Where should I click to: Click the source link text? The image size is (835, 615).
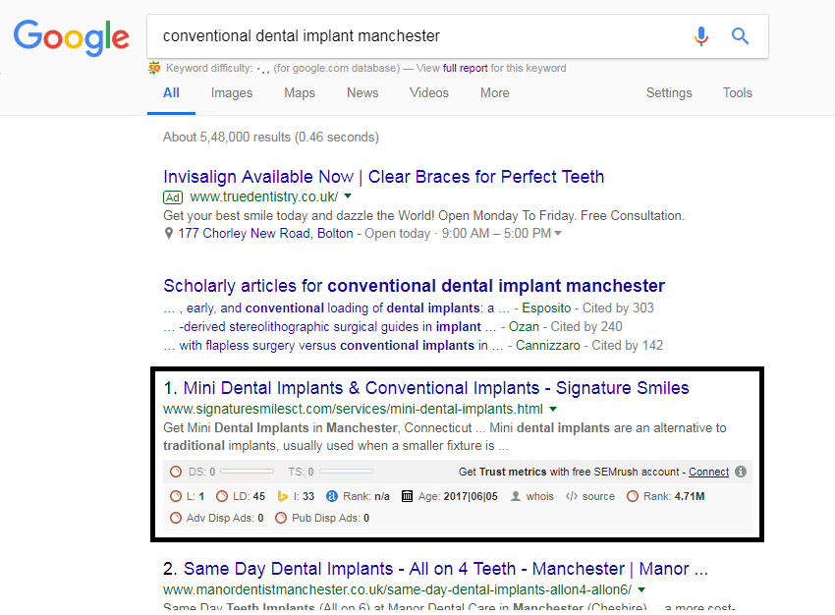[x=598, y=496]
